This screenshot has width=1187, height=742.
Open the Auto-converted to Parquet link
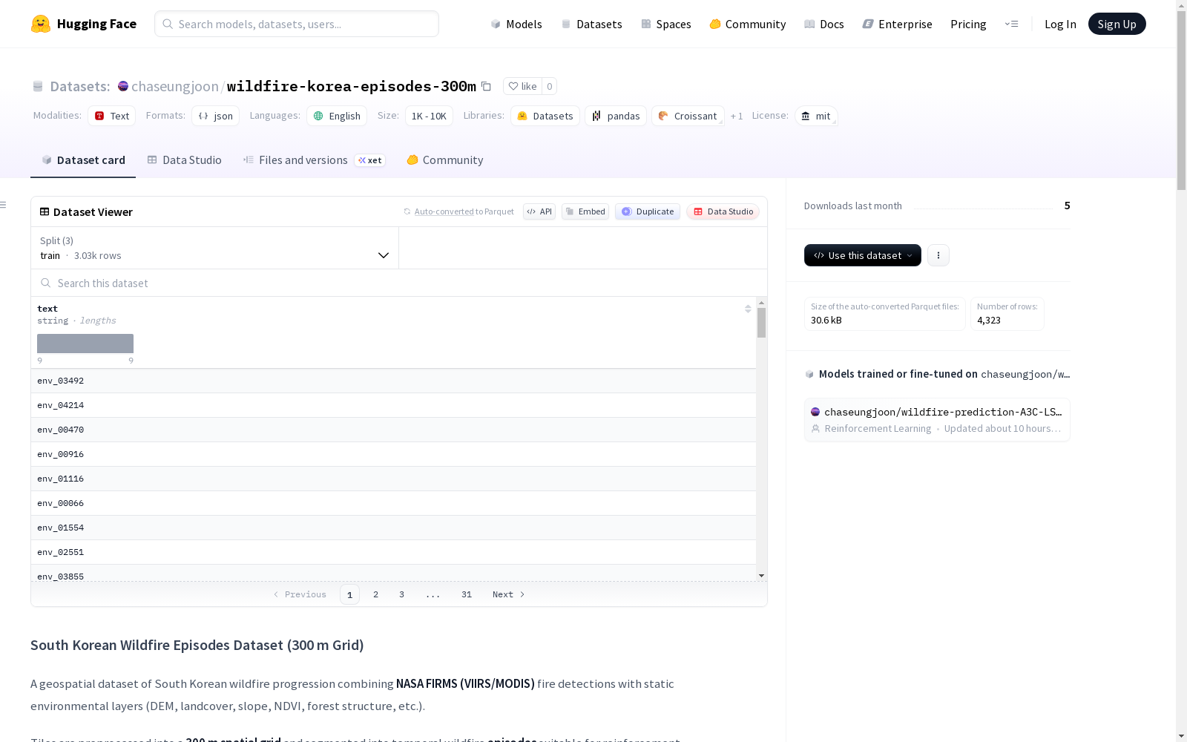click(x=464, y=211)
